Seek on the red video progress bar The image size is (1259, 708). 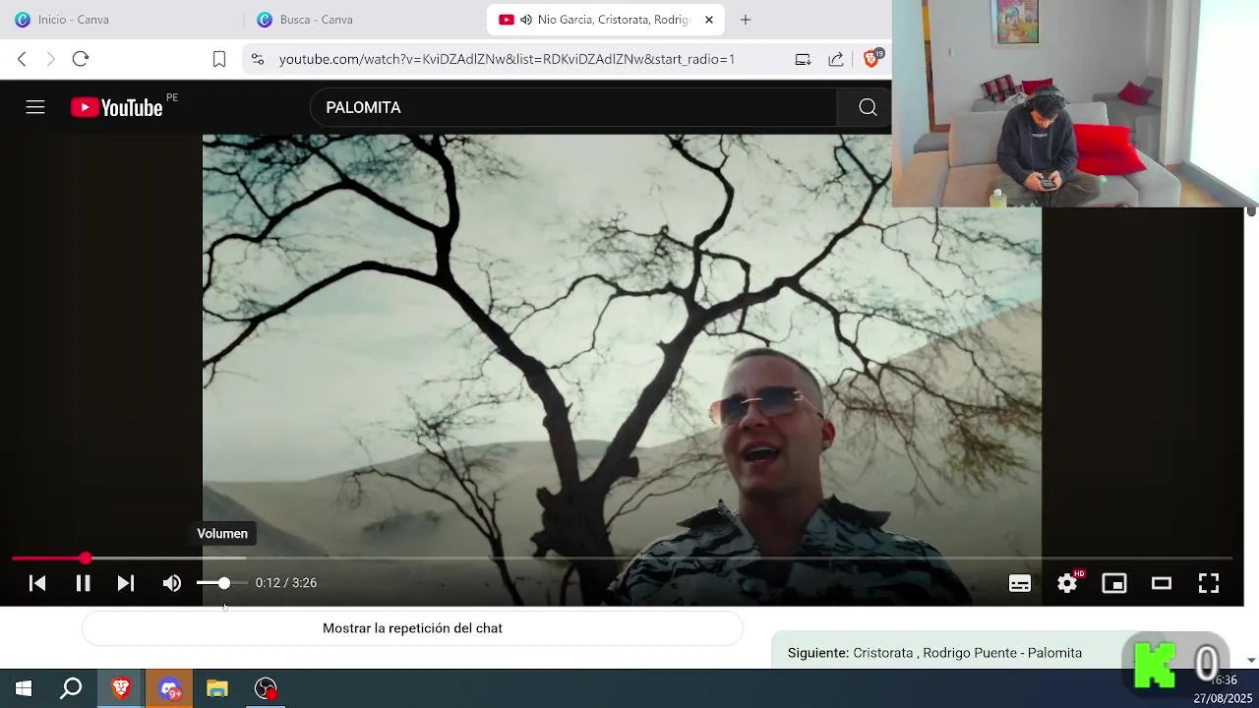point(622,559)
